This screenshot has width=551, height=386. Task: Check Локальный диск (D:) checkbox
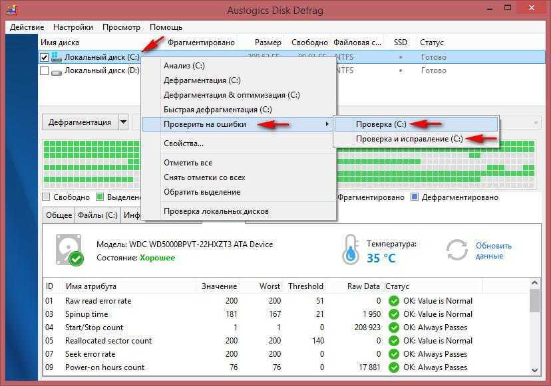click(x=45, y=70)
